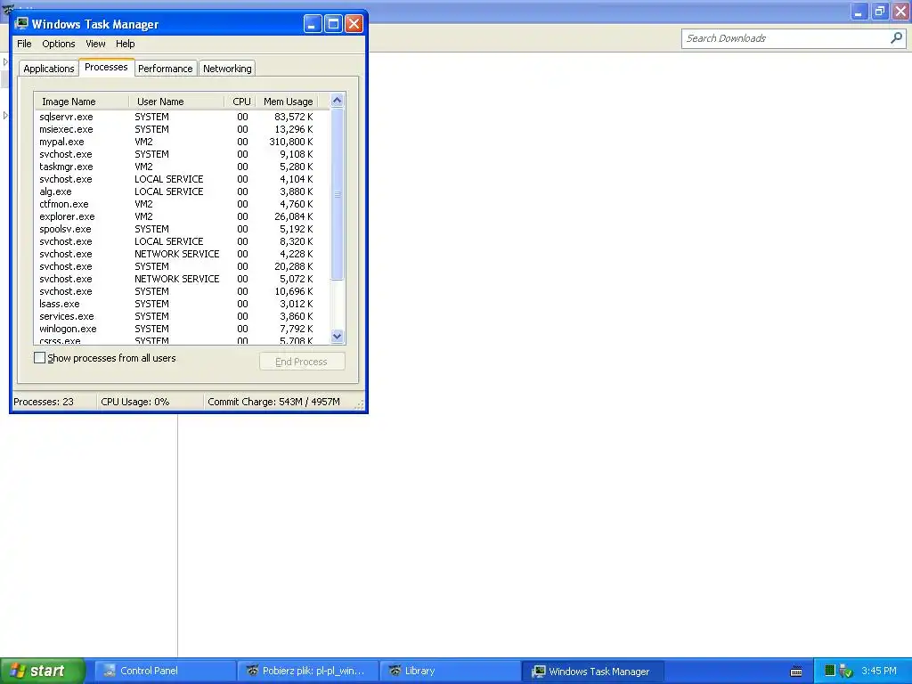Image resolution: width=912 pixels, height=684 pixels.
Task: Open the Networking tab
Action: click(x=227, y=68)
